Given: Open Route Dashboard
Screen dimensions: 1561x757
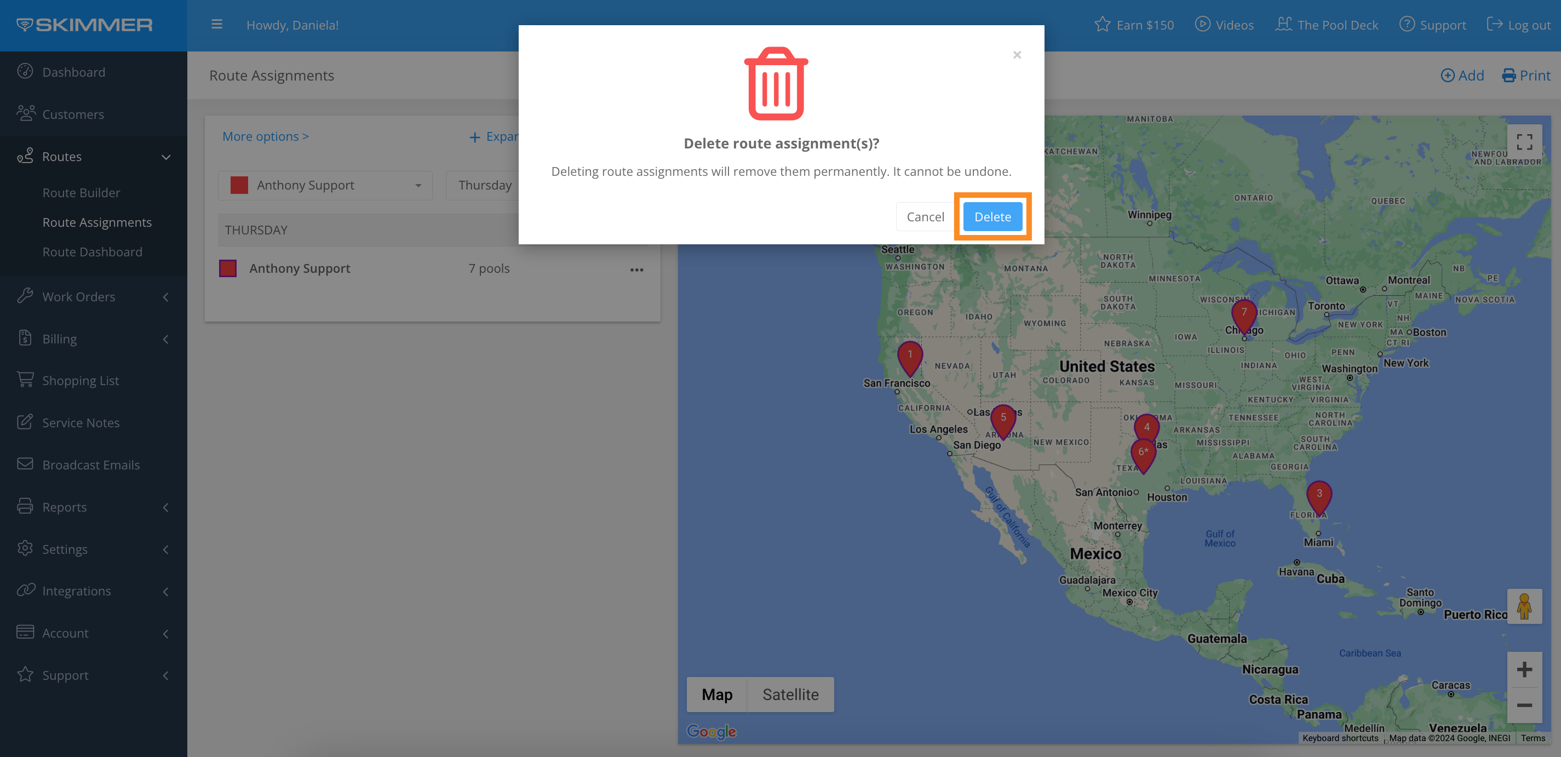Looking at the screenshot, I should pyautogui.click(x=92, y=251).
